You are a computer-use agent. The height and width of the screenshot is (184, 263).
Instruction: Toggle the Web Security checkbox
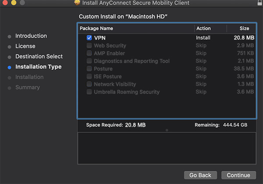click(89, 46)
